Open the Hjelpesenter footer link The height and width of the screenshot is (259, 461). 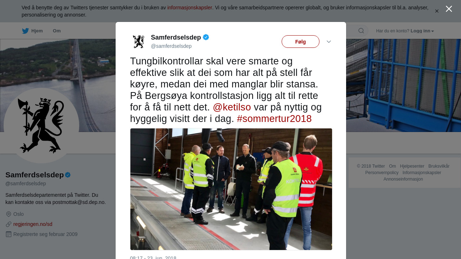pyautogui.click(x=412, y=166)
